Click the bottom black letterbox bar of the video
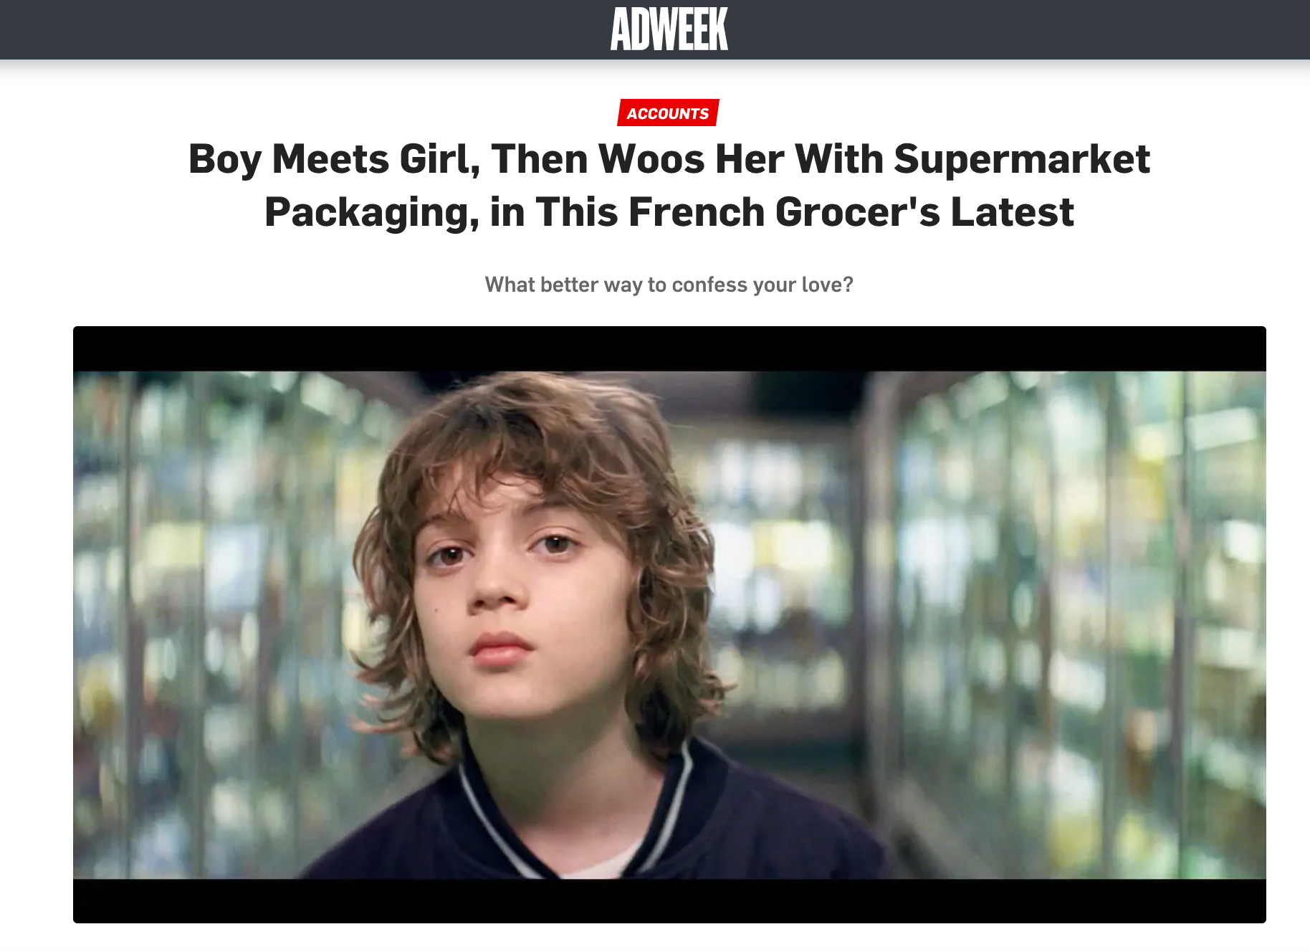This screenshot has width=1310, height=952. [669, 901]
